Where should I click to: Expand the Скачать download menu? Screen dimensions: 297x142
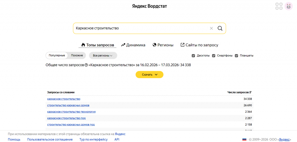click(x=149, y=74)
